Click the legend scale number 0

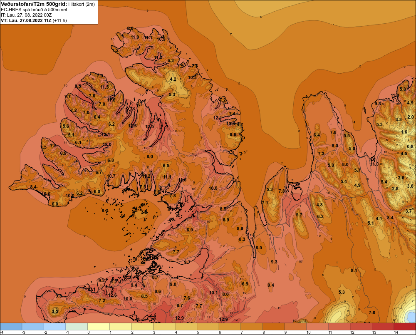89,333
